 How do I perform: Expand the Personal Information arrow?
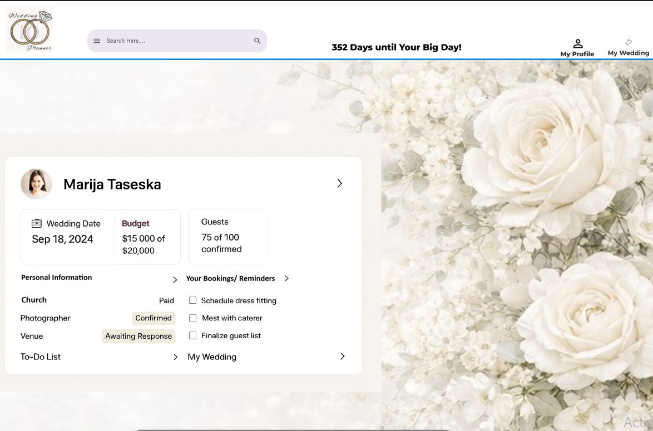175,279
